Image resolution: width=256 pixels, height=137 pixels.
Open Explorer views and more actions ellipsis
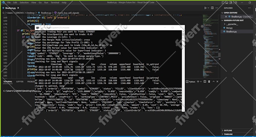[x=249, y=8]
